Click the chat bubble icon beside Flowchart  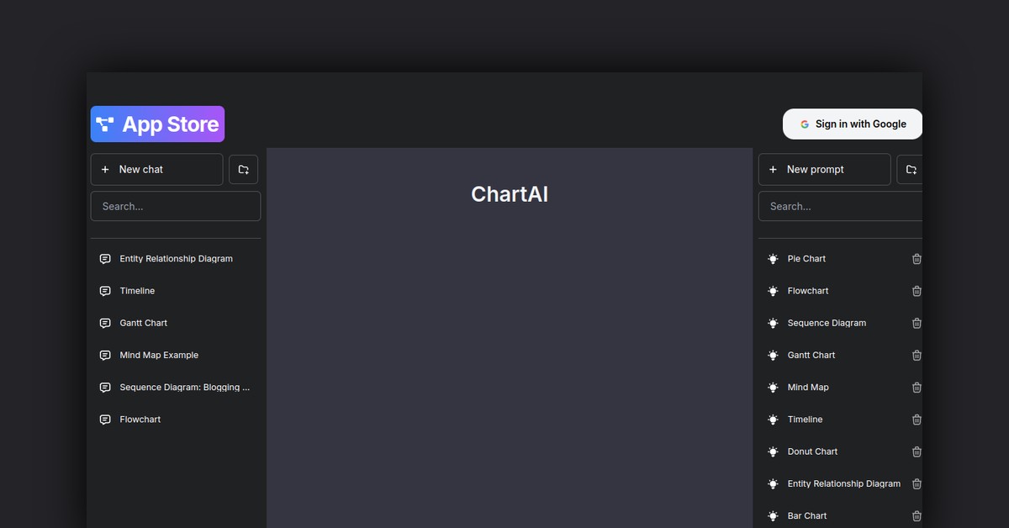(104, 419)
